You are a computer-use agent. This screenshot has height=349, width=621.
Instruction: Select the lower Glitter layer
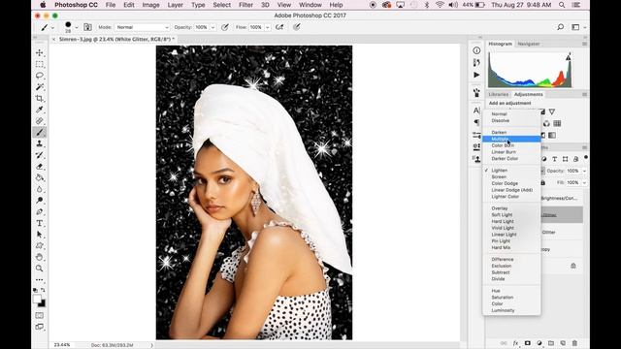tap(562, 233)
